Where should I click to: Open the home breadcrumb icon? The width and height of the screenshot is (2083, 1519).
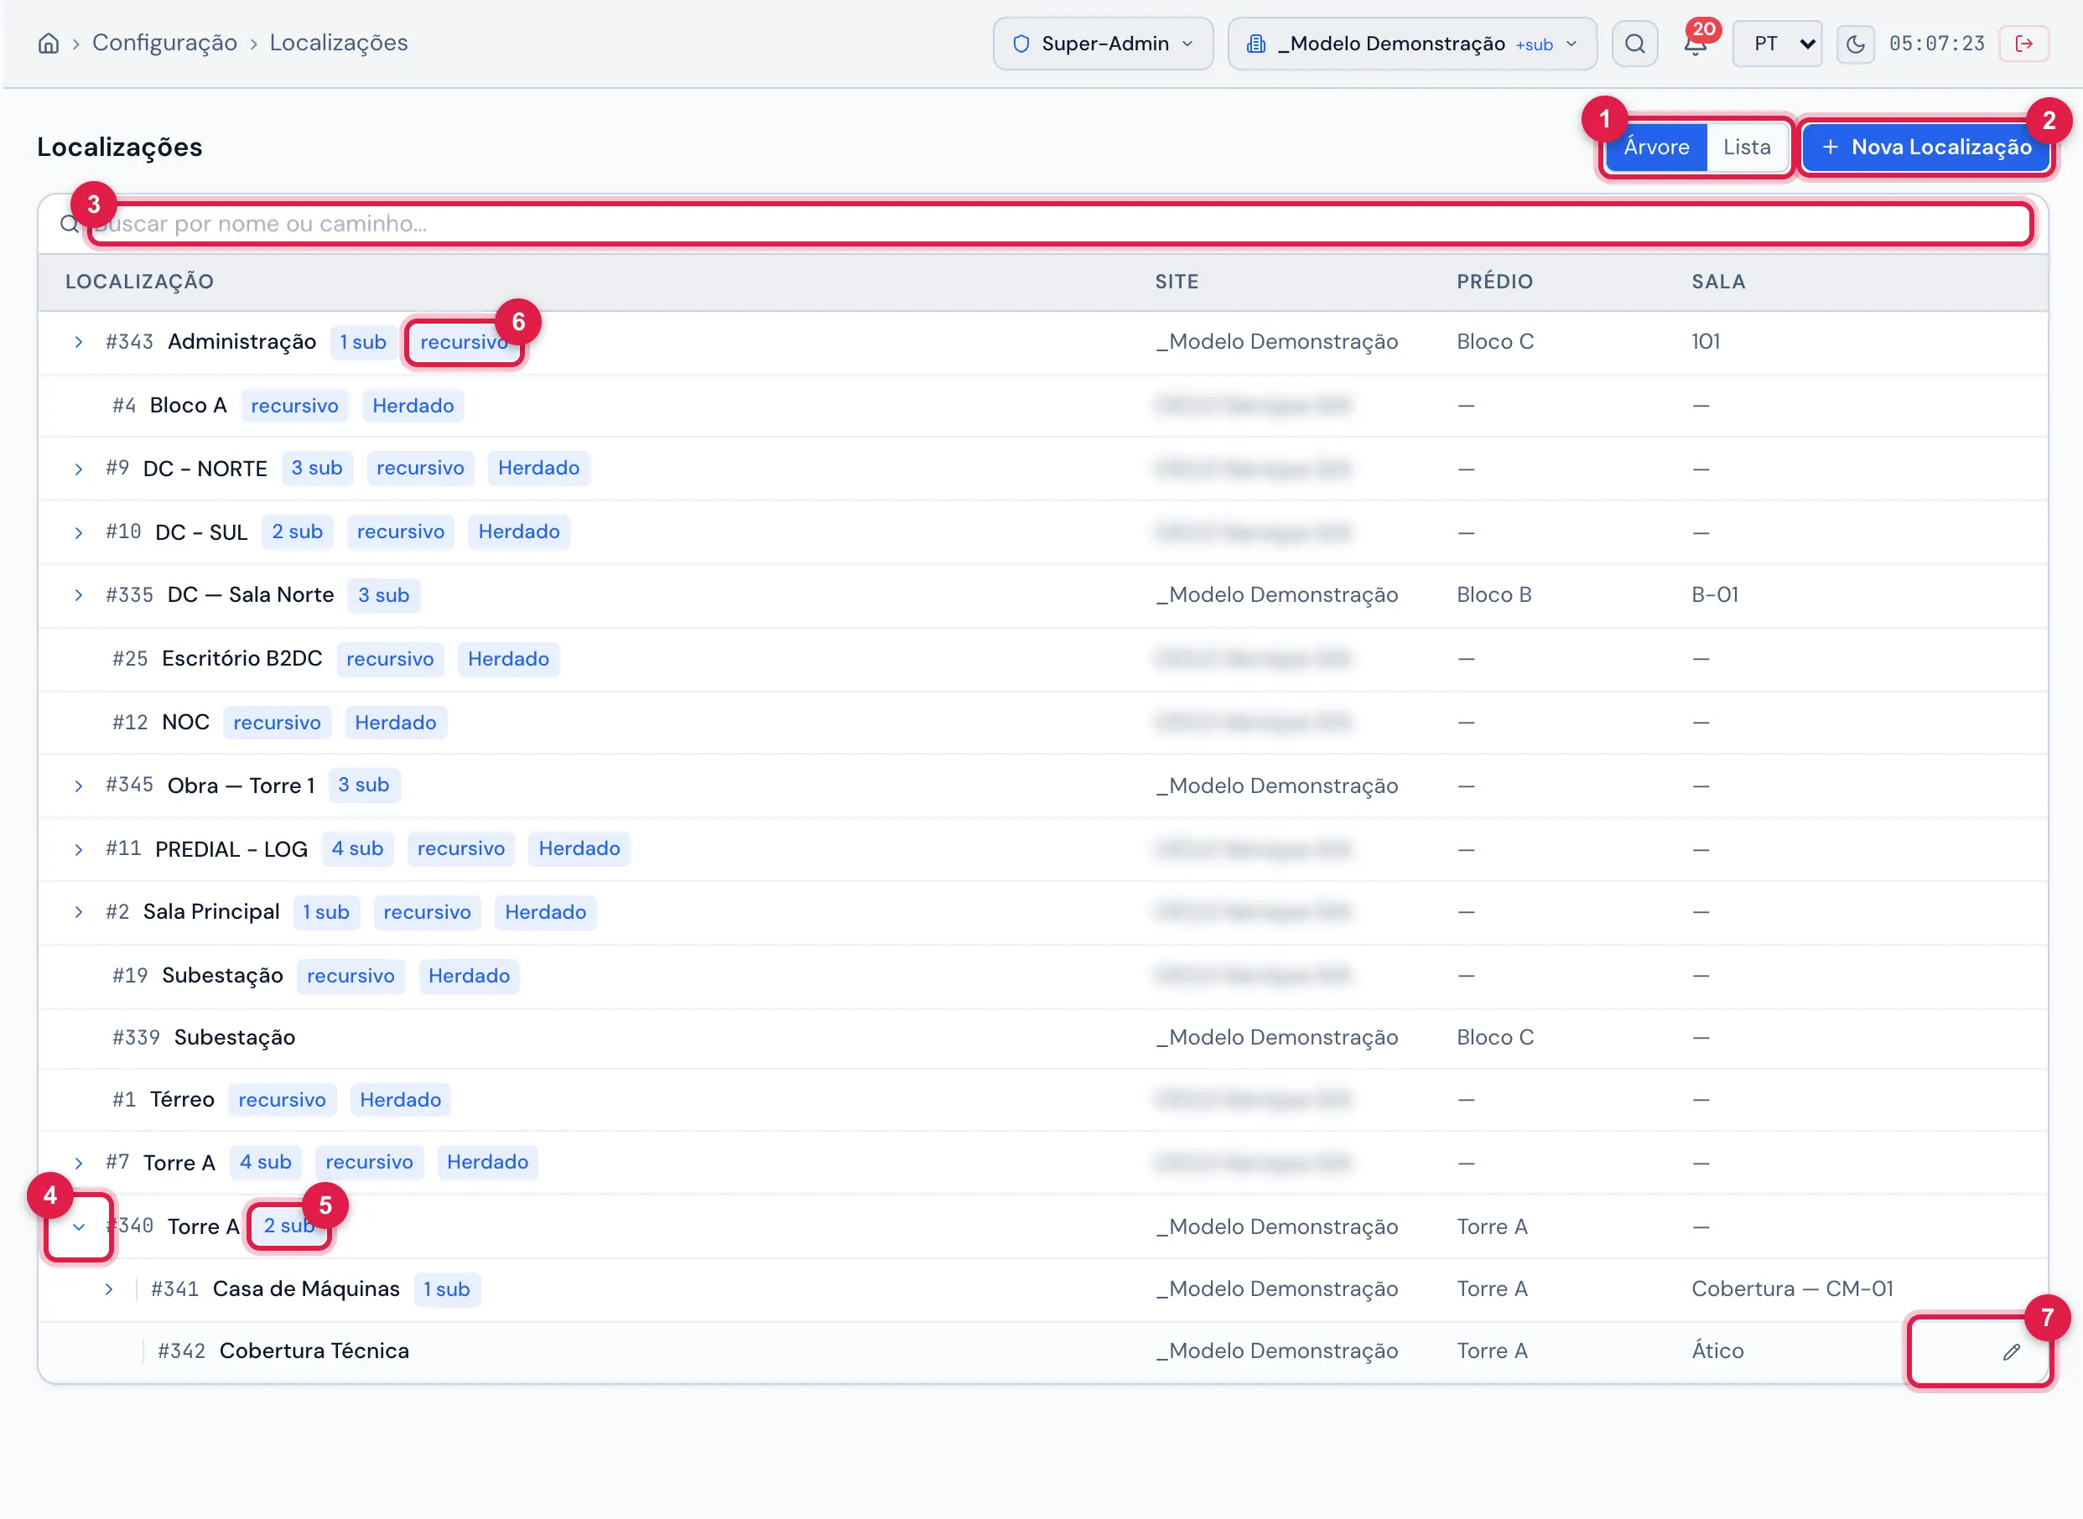pyautogui.click(x=49, y=44)
